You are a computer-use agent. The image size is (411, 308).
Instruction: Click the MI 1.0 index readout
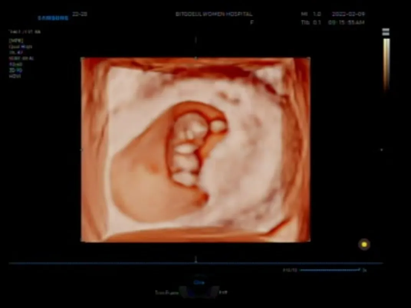pyautogui.click(x=311, y=14)
